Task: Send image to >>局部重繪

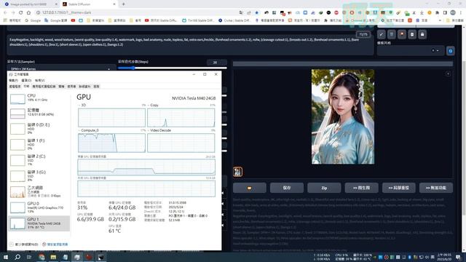Action: tap(398, 188)
